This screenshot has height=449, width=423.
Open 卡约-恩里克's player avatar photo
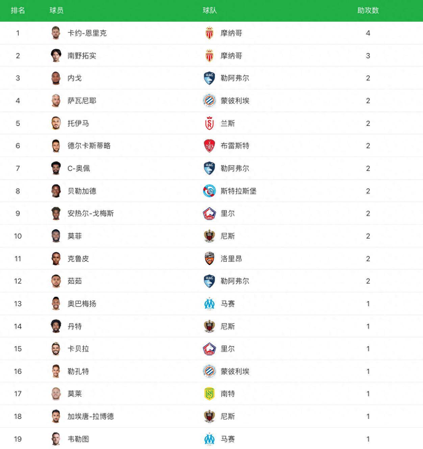(56, 33)
